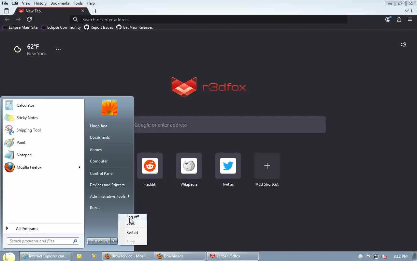Open Computer from Start menu
Viewport: 417px width, 261px height.
click(99, 161)
